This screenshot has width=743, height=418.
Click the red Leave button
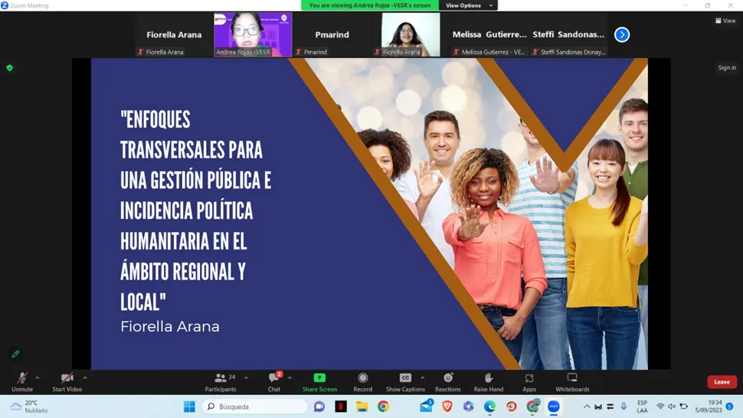pos(722,381)
